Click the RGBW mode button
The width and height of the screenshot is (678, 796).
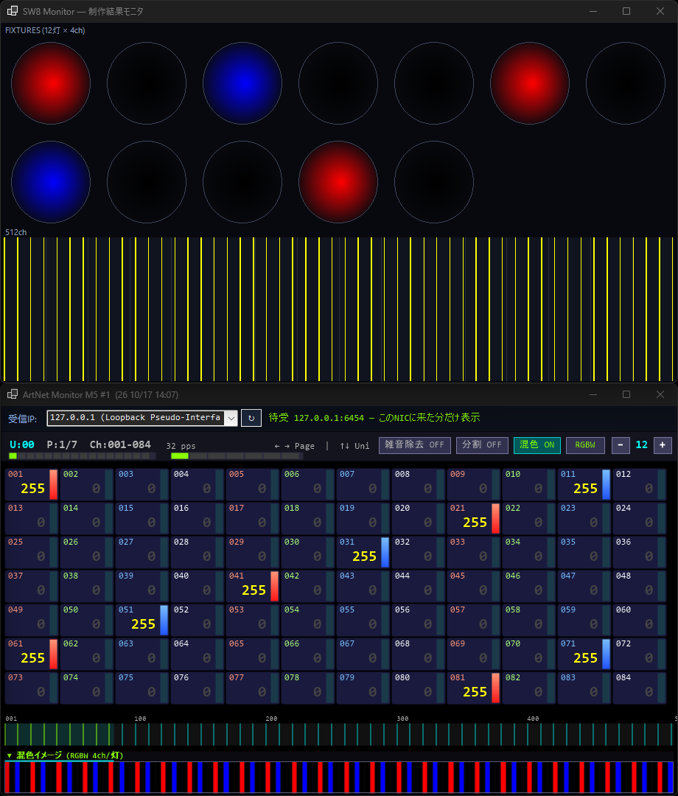click(585, 445)
